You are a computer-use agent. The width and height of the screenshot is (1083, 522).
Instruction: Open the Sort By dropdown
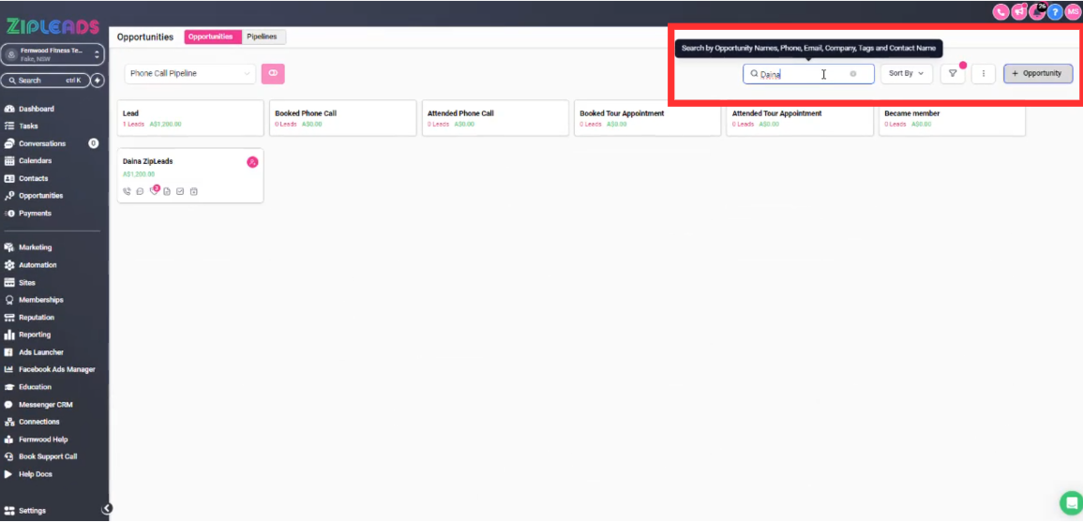tap(906, 74)
